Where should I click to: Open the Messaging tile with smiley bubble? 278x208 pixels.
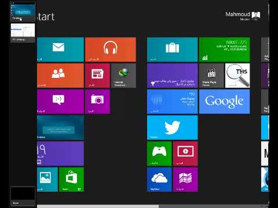(x=60, y=102)
